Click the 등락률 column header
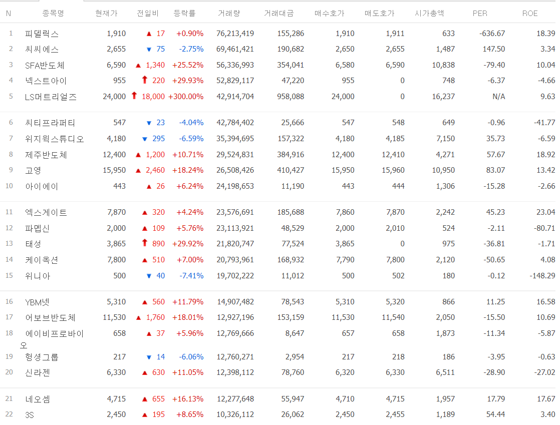 click(184, 14)
